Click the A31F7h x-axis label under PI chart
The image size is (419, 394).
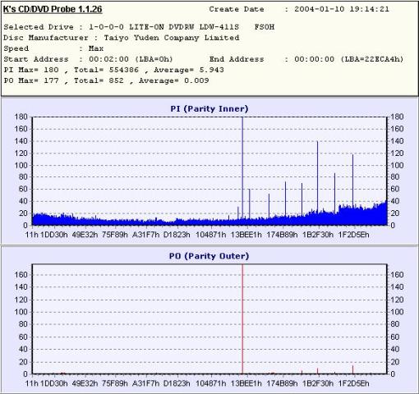tap(145, 235)
